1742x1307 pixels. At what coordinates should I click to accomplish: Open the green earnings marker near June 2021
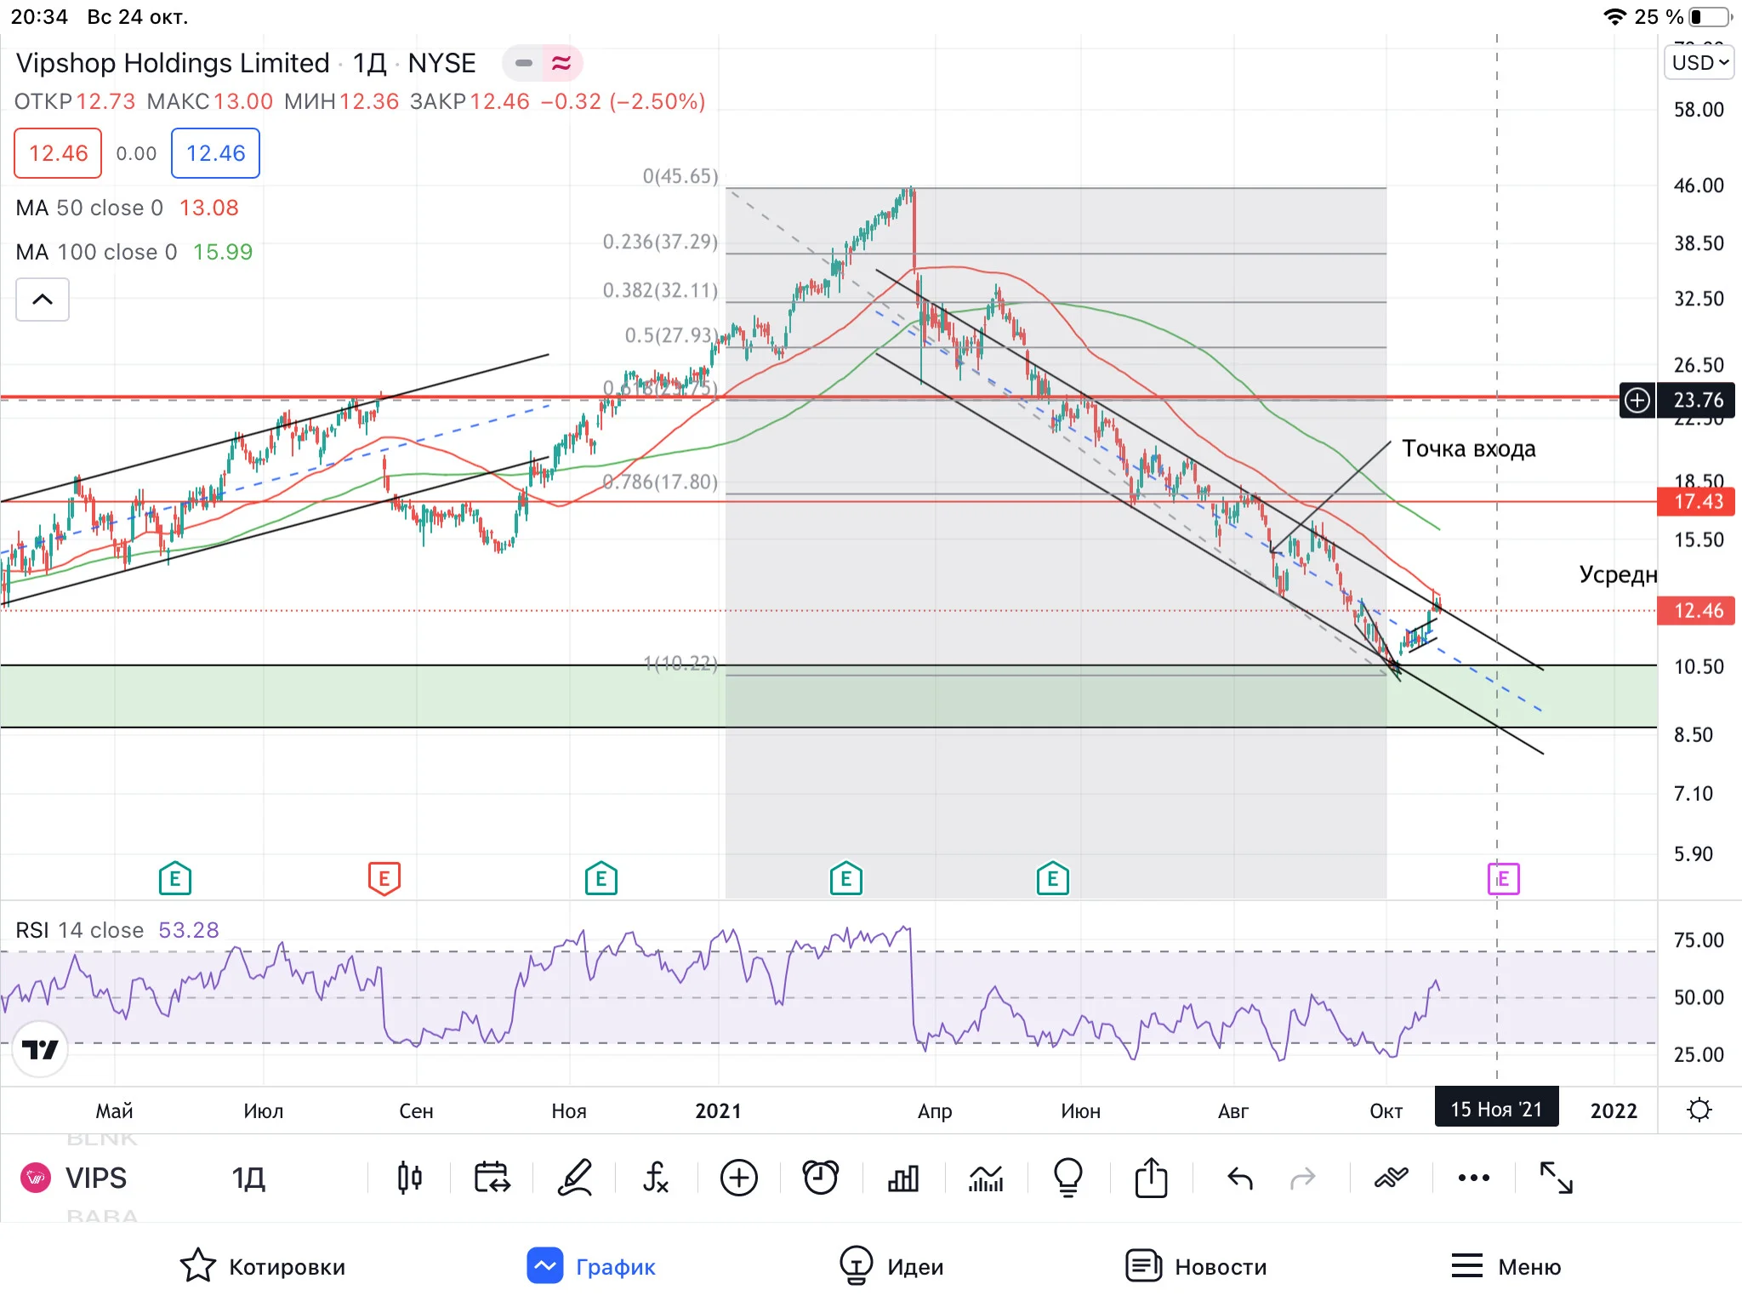(x=1053, y=878)
